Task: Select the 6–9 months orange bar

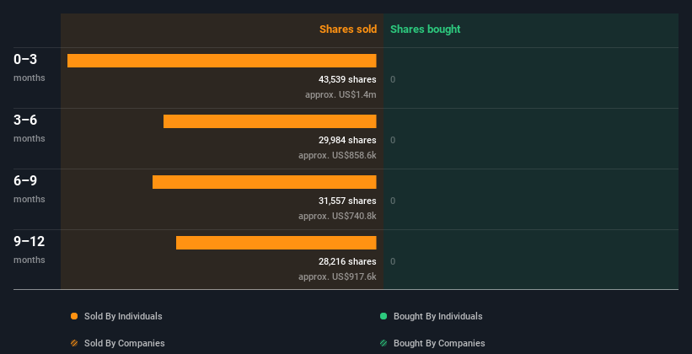Action: click(x=265, y=182)
